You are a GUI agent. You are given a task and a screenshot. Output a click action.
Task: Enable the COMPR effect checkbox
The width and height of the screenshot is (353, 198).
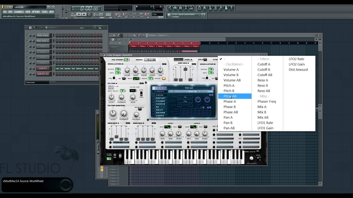pyautogui.click(x=154, y=116)
